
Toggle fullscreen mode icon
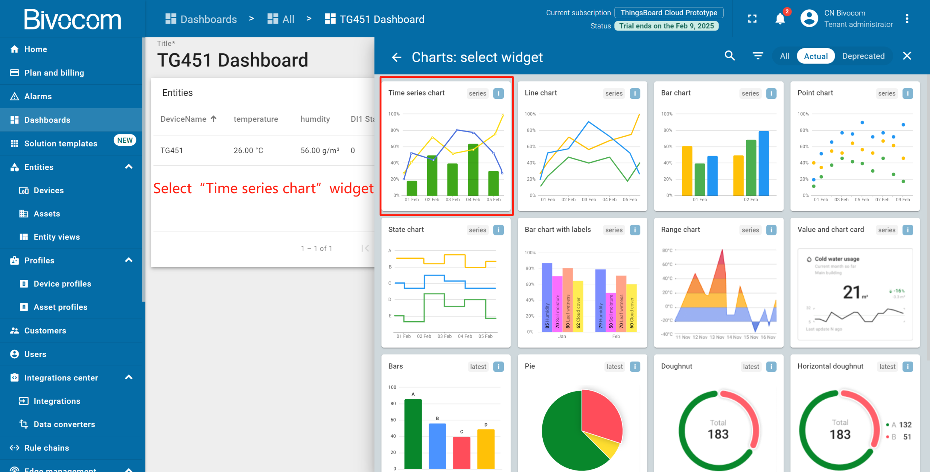pyautogui.click(x=752, y=19)
